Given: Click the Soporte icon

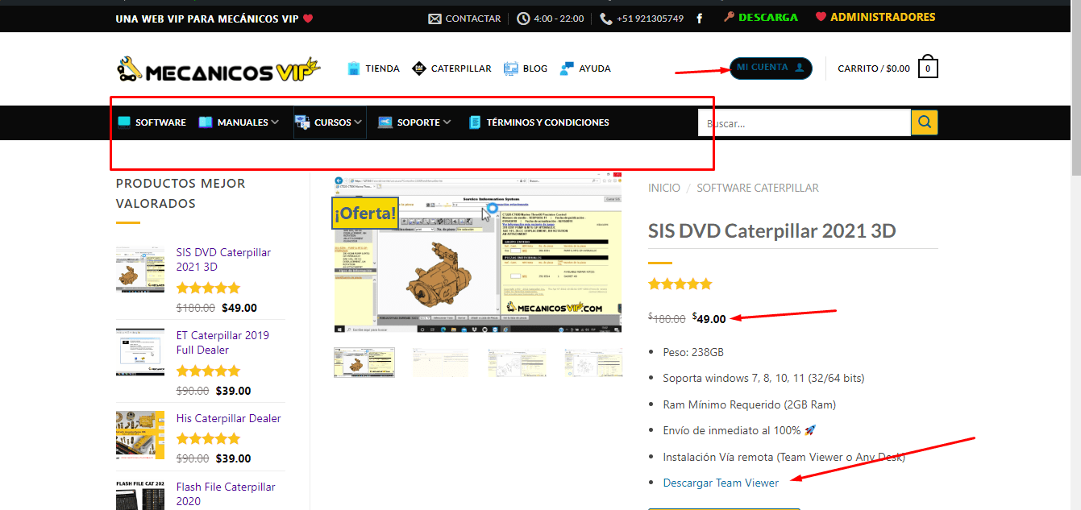Looking at the screenshot, I should coord(385,122).
